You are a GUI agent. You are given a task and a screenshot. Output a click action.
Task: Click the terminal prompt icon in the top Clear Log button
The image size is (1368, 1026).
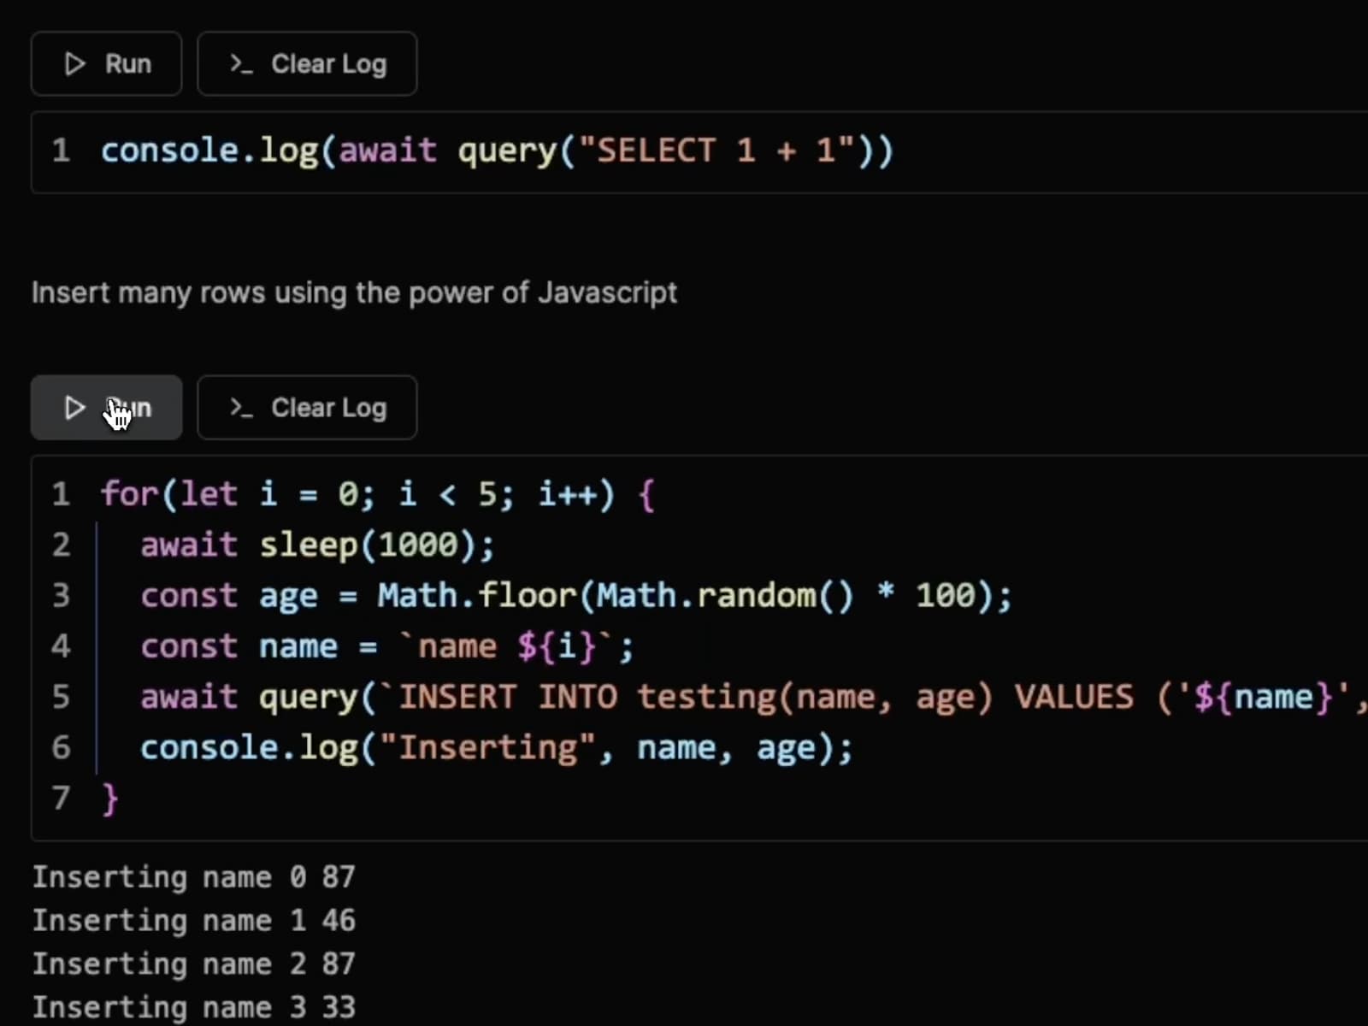(240, 64)
